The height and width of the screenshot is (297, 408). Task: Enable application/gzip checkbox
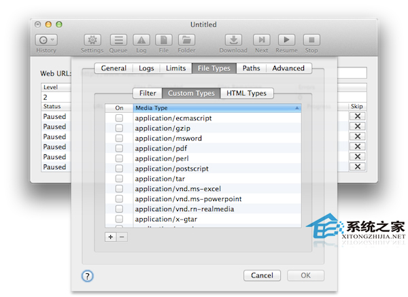click(x=119, y=128)
